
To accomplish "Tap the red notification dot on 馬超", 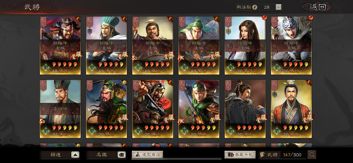I will point(311,17).
